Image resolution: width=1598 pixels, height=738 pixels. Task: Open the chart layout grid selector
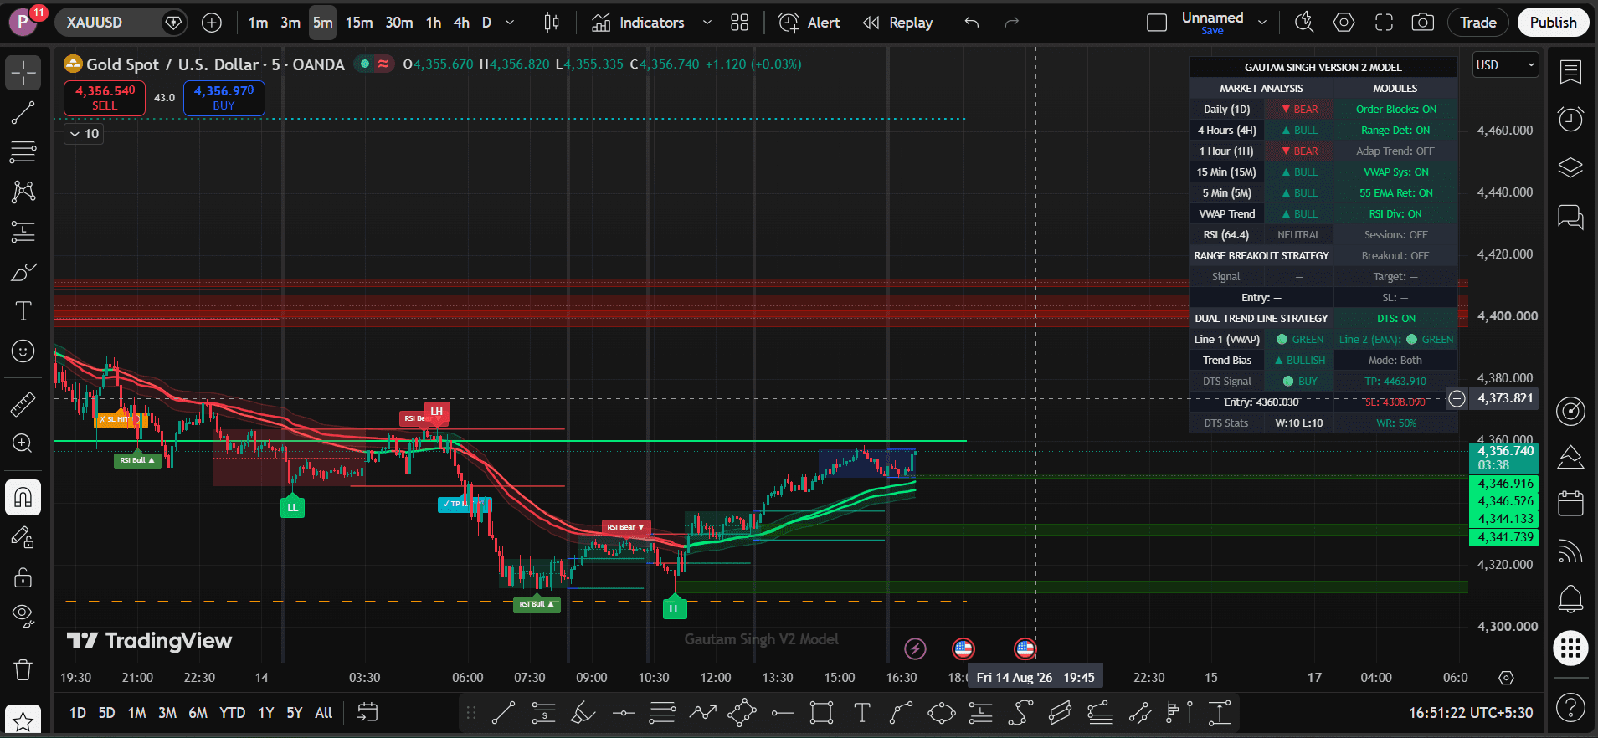pyautogui.click(x=739, y=23)
